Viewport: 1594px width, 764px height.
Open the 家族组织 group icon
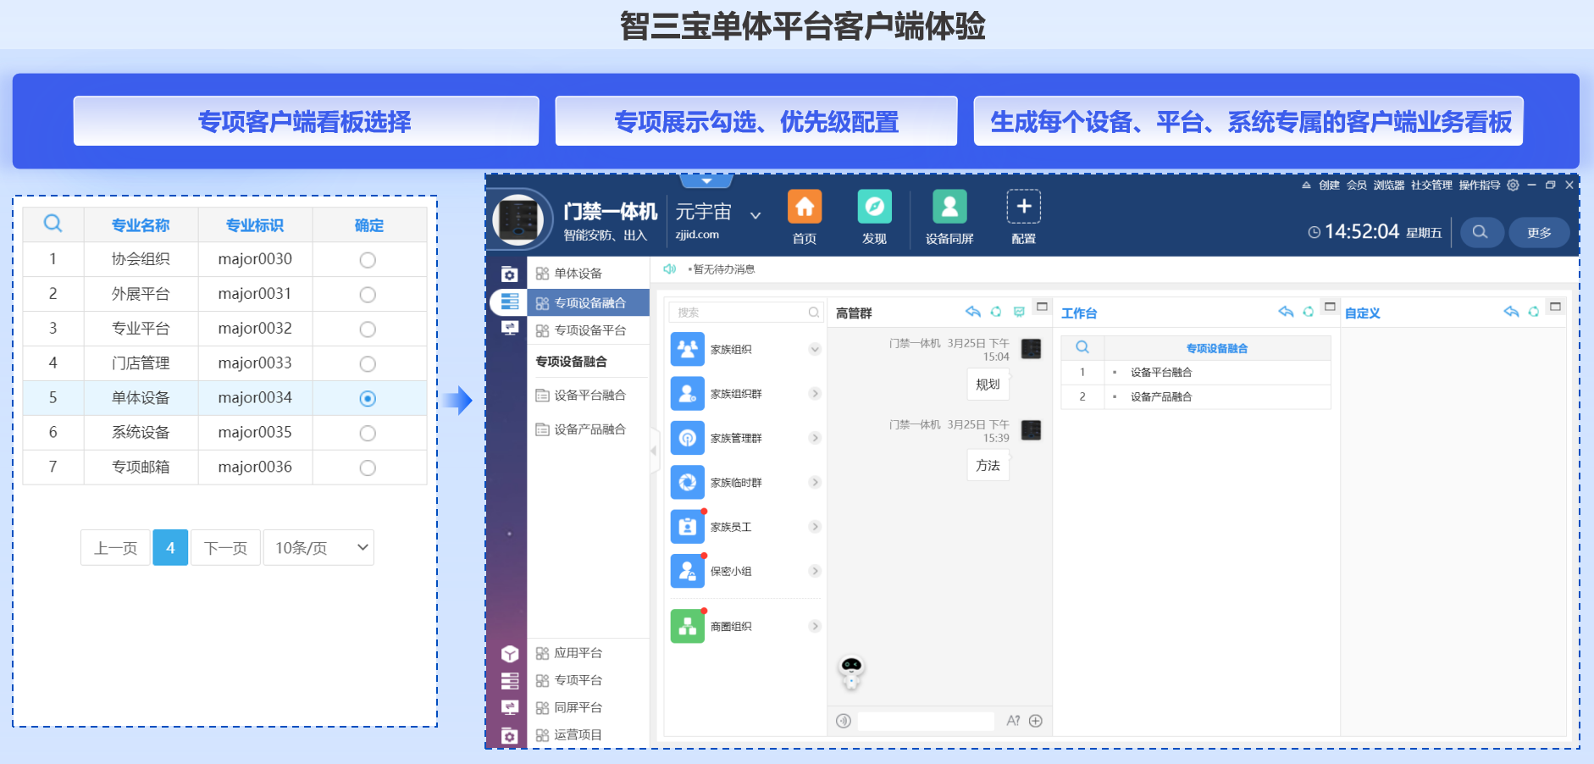point(687,349)
